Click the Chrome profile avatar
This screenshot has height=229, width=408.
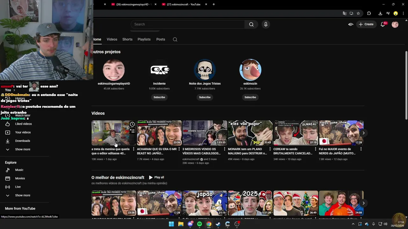click(x=396, y=13)
